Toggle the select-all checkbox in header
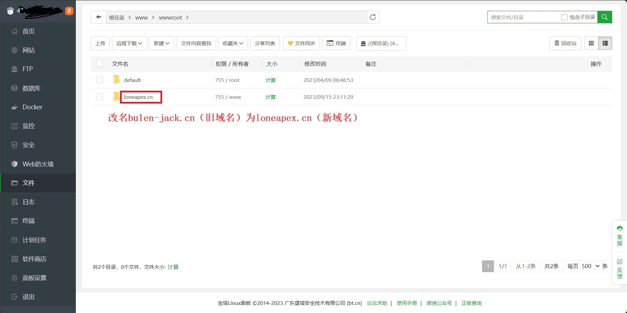 (99, 63)
